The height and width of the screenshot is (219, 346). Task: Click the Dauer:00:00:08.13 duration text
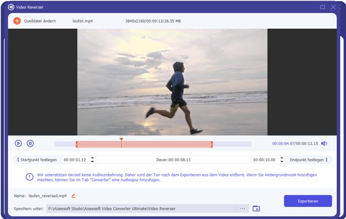pos(173,160)
